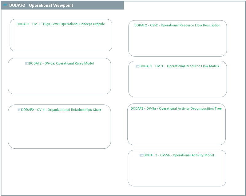Screen dimensions: 246x196
Task: Open OV-6a Operational Rules Model
Action: pyautogui.click(x=61, y=63)
